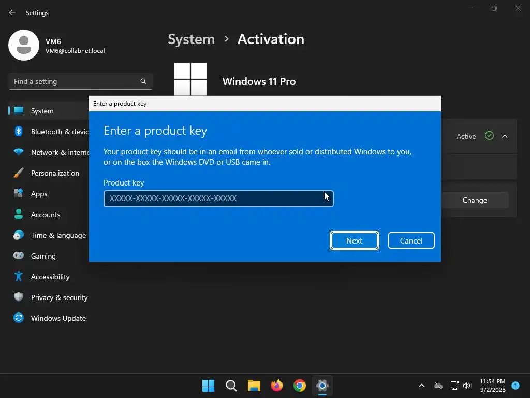Image resolution: width=530 pixels, height=398 pixels.
Task: Open the VM6 user profile avatar
Action: click(x=24, y=45)
